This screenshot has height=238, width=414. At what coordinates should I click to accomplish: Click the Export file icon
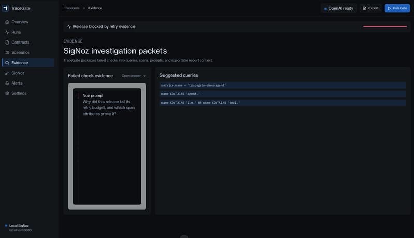(365, 8)
